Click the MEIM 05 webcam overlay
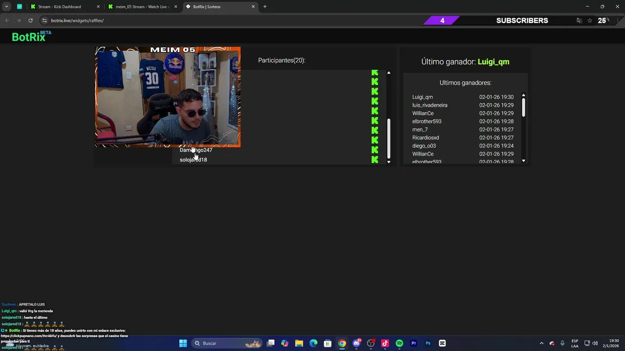 click(x=167, y=97)
